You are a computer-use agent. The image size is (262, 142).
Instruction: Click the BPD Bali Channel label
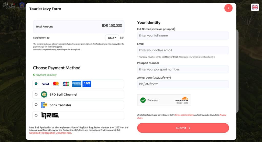[63, 95]
